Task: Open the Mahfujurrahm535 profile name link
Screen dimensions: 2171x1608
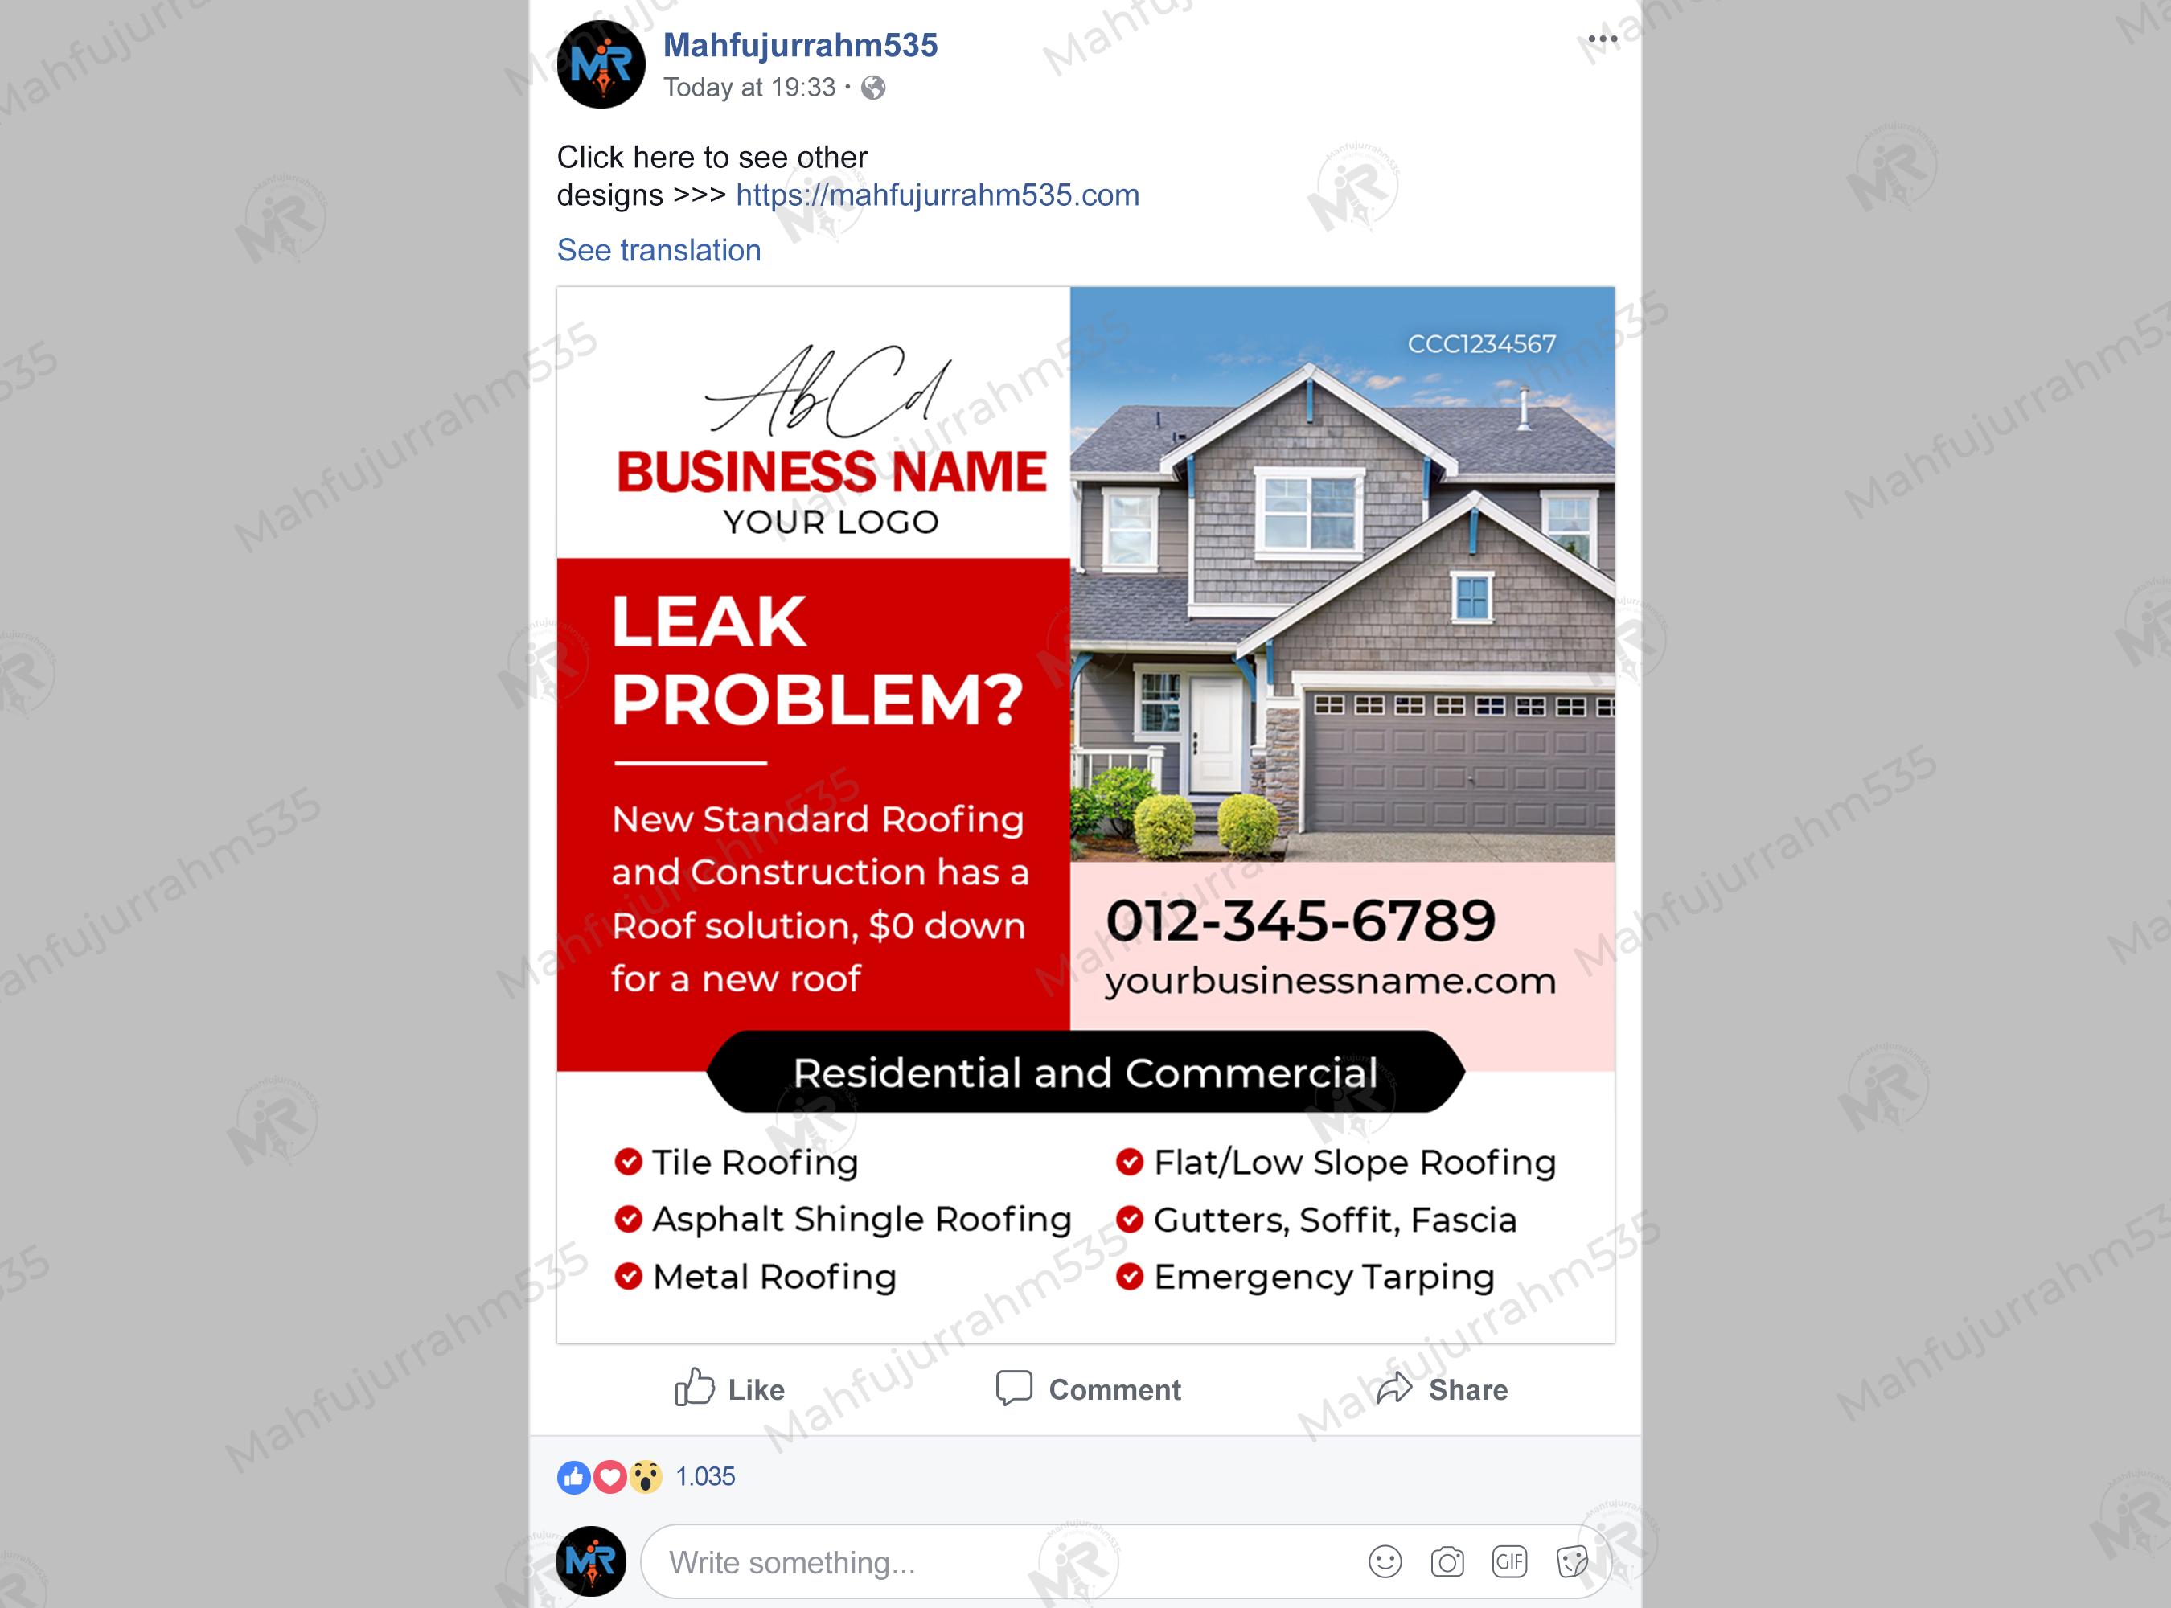Action: click(x=800, y=45)
